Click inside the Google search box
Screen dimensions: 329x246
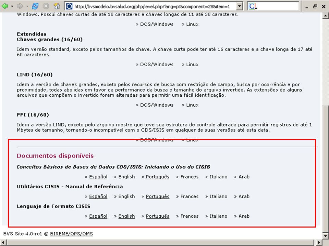click(x=278, y=6)
